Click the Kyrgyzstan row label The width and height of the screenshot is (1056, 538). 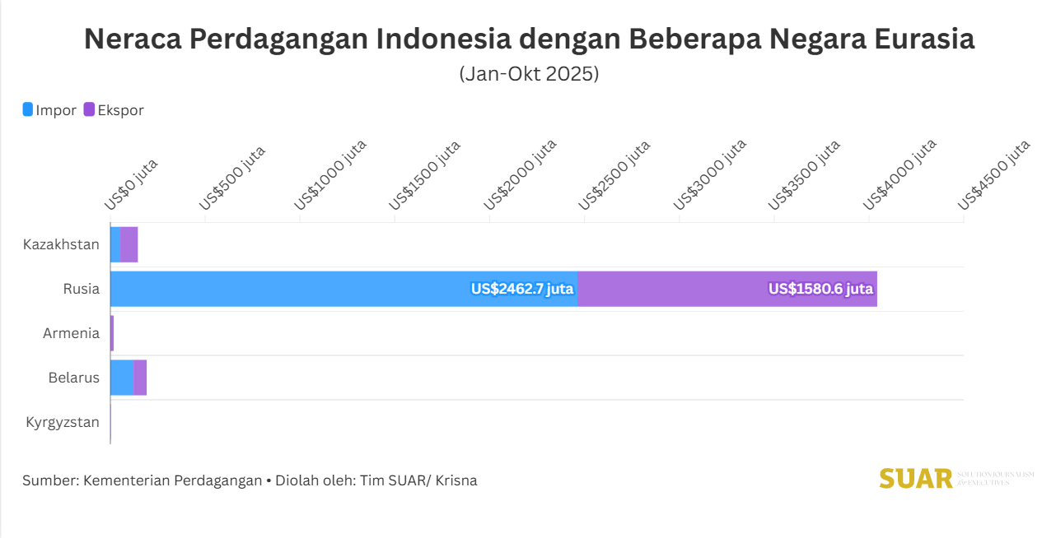pos(63,422)
